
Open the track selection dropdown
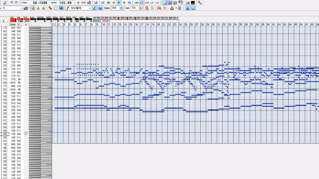click(21, 8)
